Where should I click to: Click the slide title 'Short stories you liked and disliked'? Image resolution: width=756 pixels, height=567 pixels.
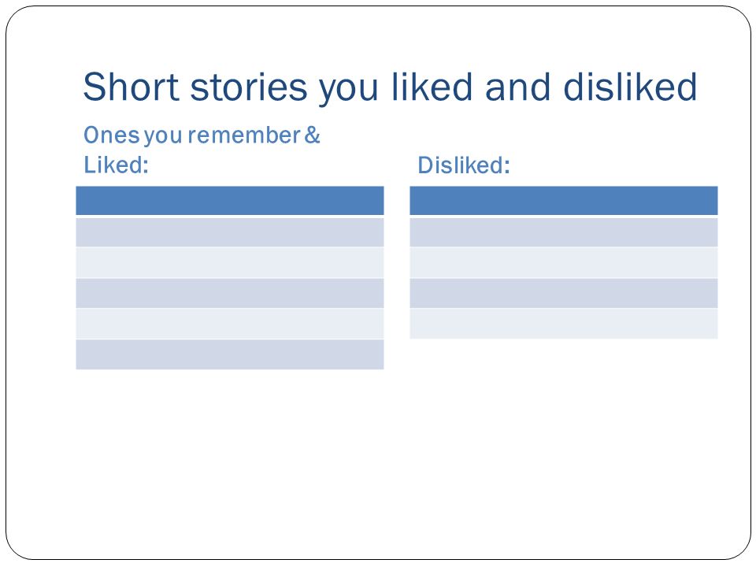tap(390, 87)
